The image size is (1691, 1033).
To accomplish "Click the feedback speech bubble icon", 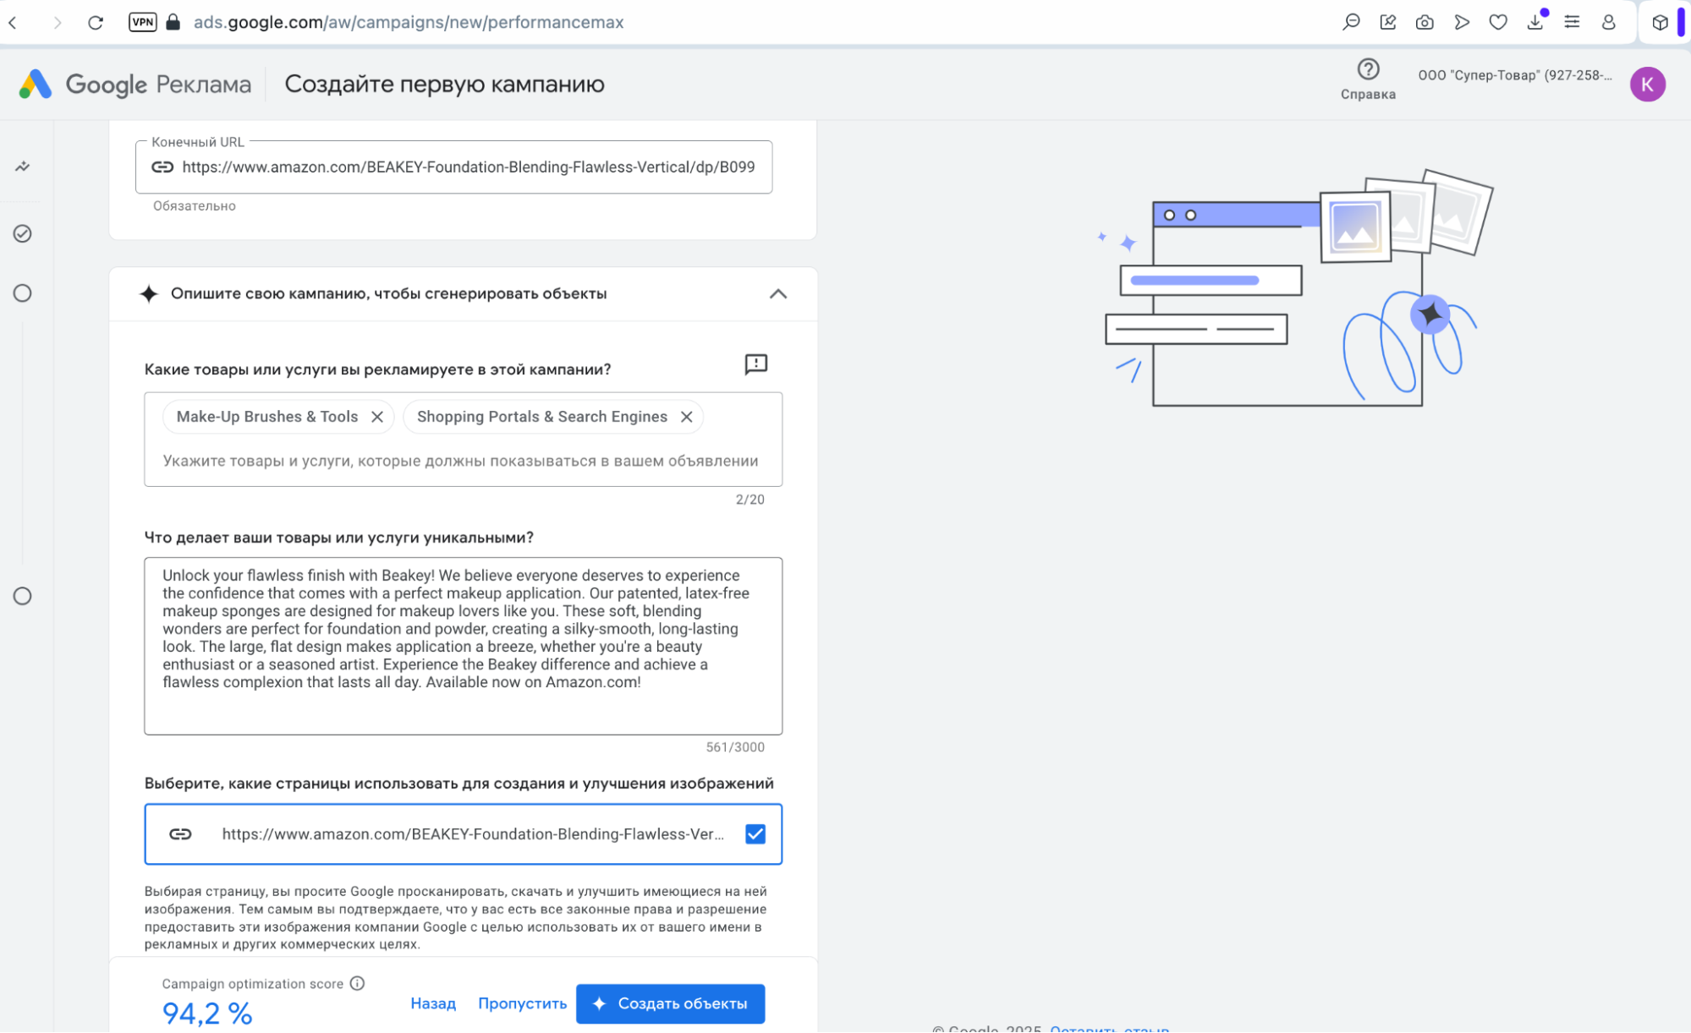I will pyautogui.click(x=755, y=364).
